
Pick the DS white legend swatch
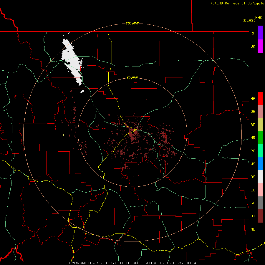[x=260, y=177]
